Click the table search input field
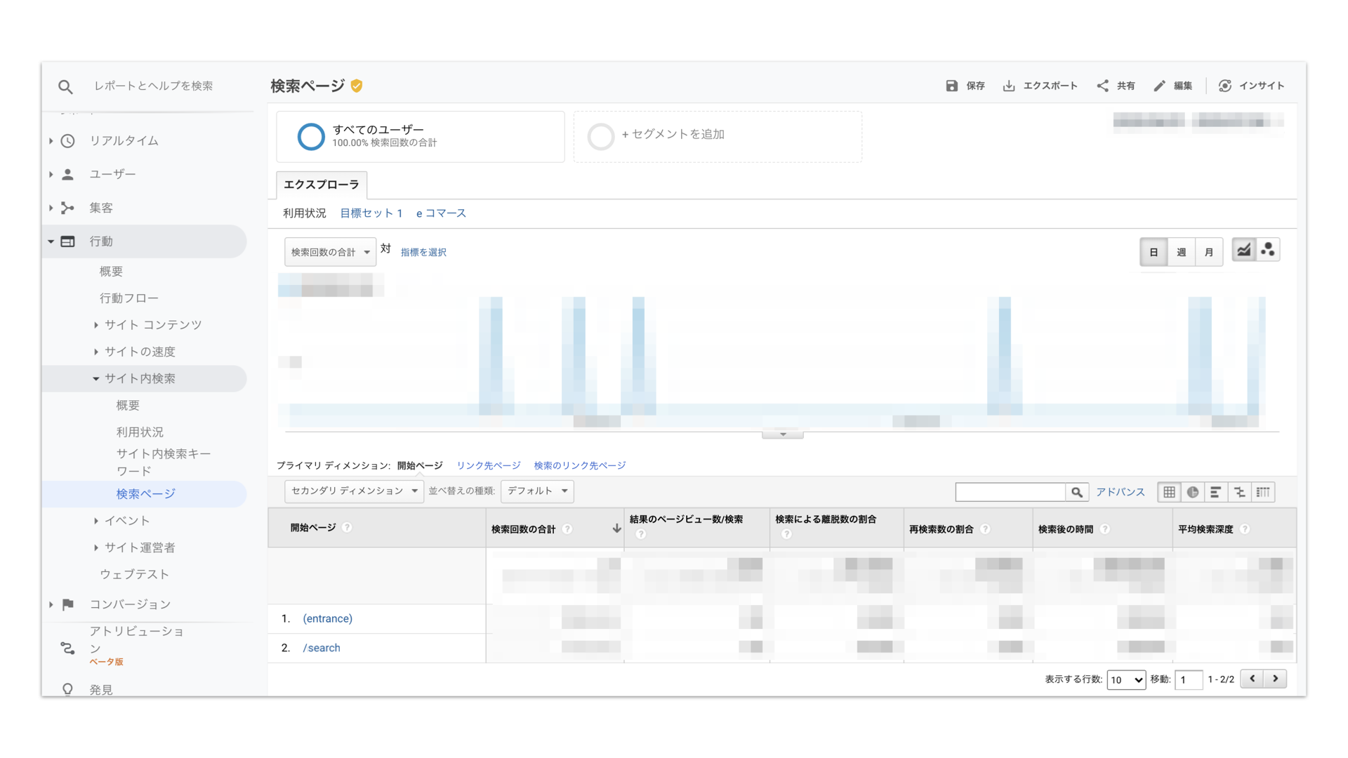 point(1010,492)
